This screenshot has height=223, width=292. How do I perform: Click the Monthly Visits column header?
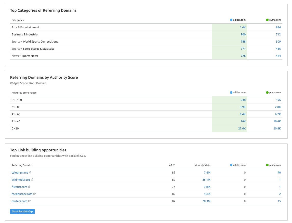202,165
